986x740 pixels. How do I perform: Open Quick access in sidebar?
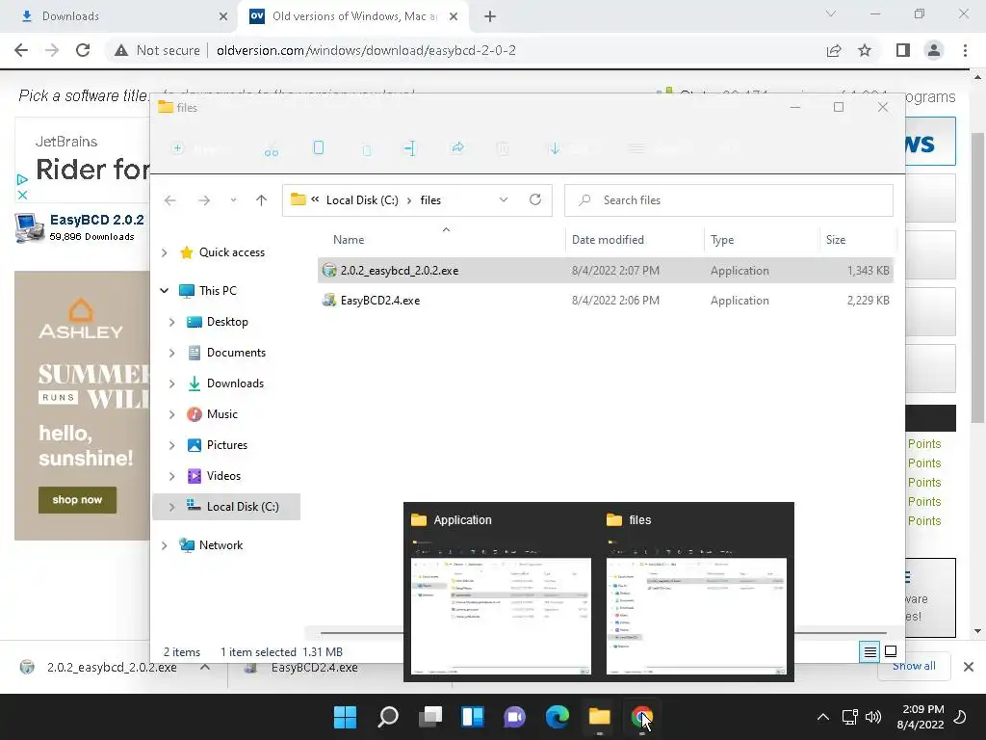231,252
